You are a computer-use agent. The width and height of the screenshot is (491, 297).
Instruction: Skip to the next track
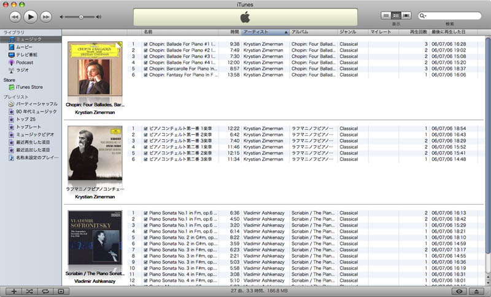click(46, 17)
